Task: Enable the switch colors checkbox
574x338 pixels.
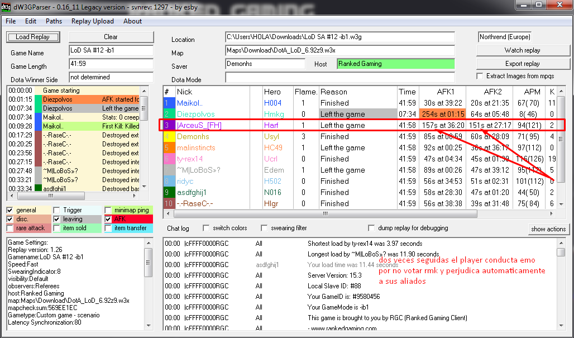Action: pos(206,228)
